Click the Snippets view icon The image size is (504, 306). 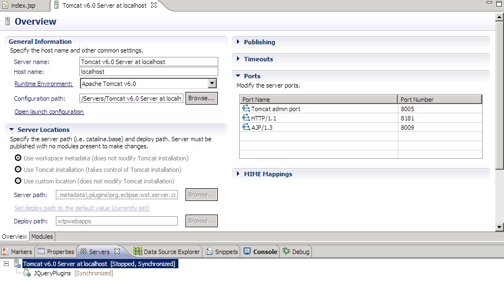click(209, 251)
